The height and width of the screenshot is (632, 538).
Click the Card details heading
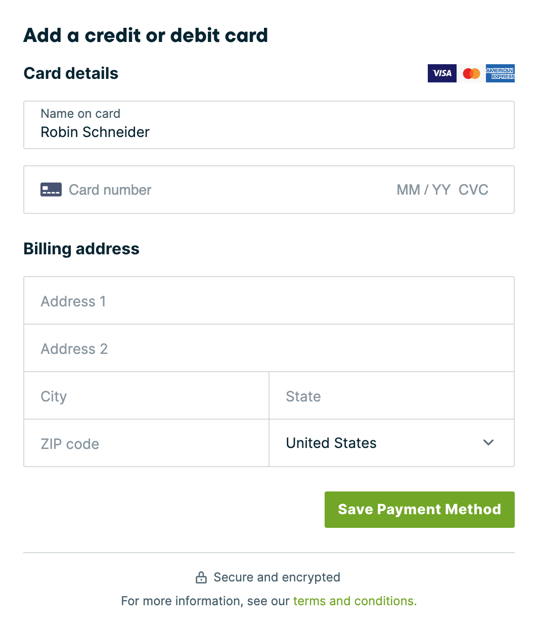(70, 73)
